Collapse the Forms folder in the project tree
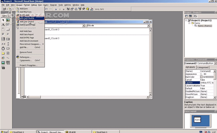217x133 pixels. (189, 23)
